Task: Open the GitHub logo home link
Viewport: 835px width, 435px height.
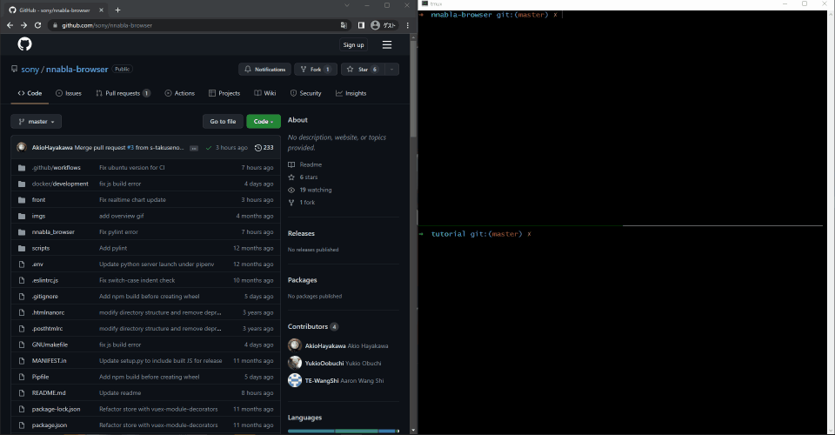Action: coord(24,44)
